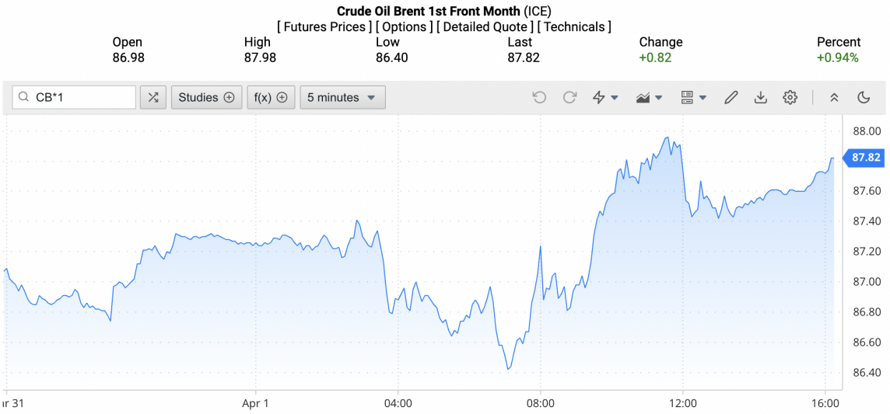Expand the chart type dropdown
890x414 pixels.
click(x=649, y=97)
